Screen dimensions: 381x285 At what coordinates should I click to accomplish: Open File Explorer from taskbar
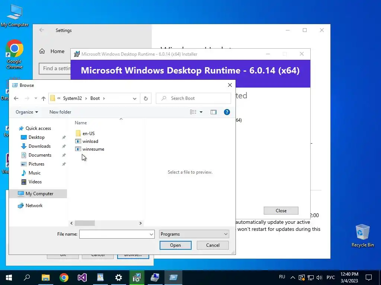(45, 277)
